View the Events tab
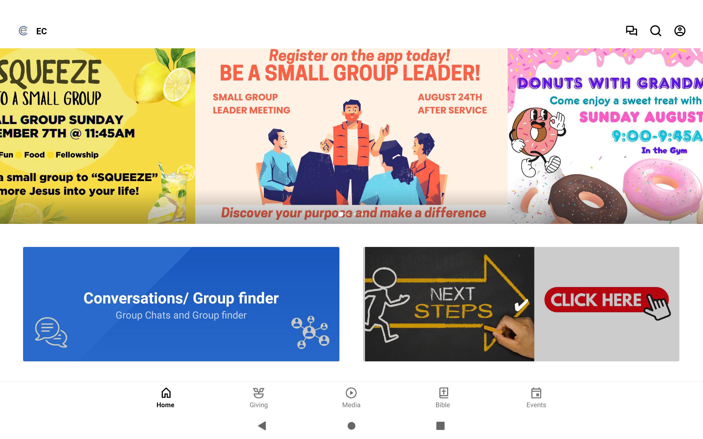Image resolution: width=703 pixels, height=439 pixels. tap(536, 398)
